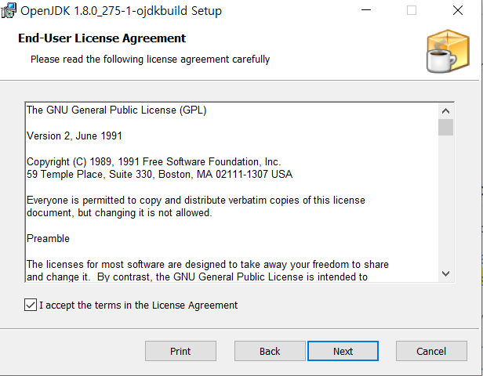
Task: Click the Java coffee cup box logo
Action: [448, 52]
